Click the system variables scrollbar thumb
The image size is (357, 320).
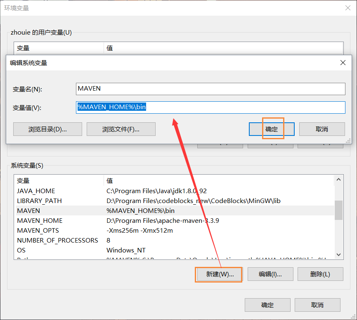pyautogui.click(x=338, y=210)
